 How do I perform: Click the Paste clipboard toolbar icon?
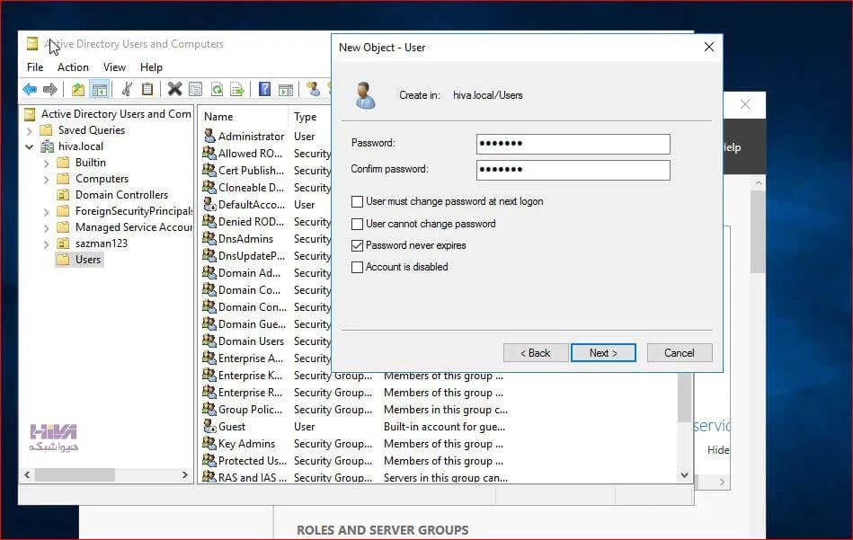click(147, 89)
